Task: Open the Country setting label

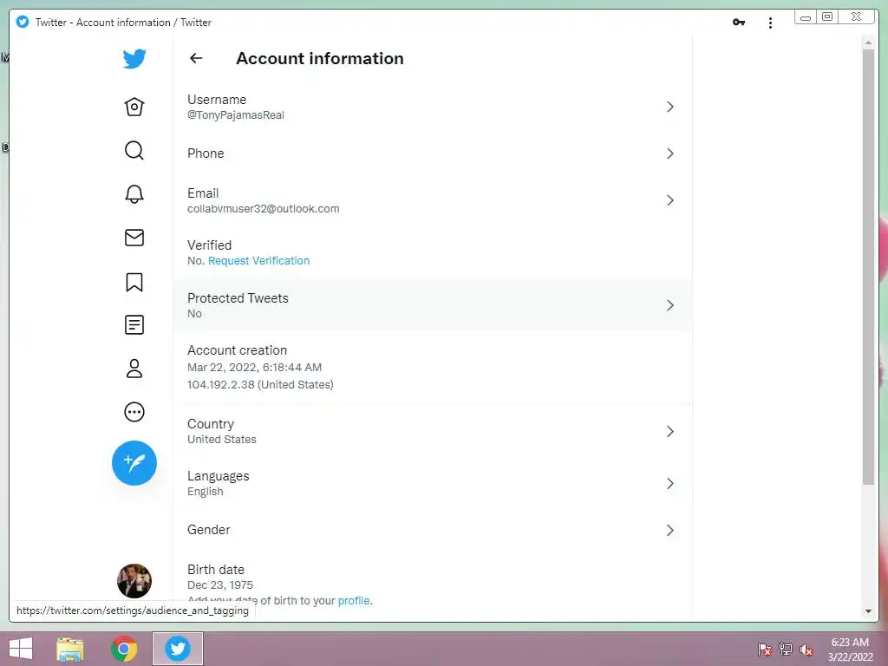Action: point(211,424)
